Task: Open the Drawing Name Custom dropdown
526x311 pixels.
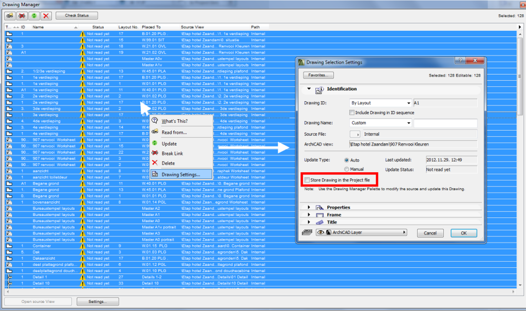Action: click(380, 123)
